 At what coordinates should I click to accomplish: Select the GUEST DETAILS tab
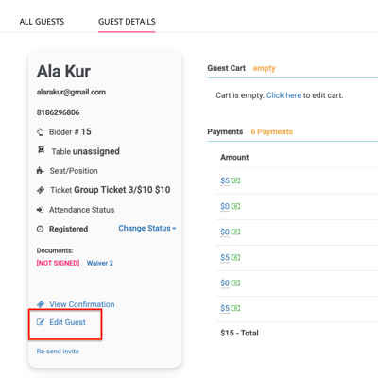(127, 22)
